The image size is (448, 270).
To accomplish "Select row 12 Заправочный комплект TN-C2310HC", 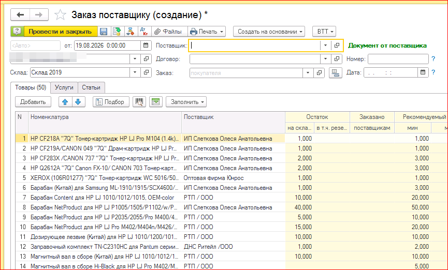I will pos(105,247).
